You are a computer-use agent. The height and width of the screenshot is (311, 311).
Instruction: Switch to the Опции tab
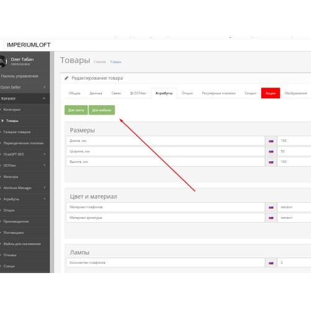[187, 93]
